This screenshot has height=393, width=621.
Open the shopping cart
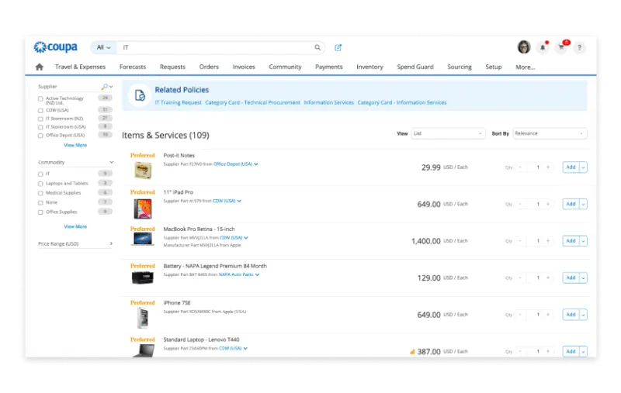561,47
